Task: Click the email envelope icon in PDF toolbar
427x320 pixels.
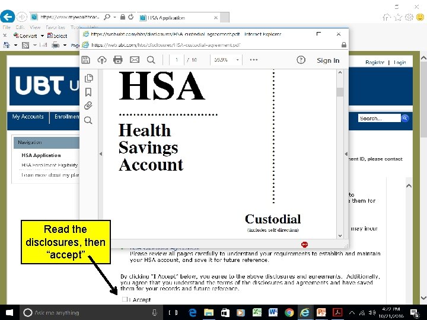Action: coord(135,60)
